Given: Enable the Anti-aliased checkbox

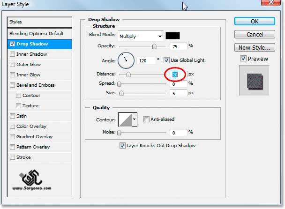Looking at the screenshot, I should click(147, 119).
